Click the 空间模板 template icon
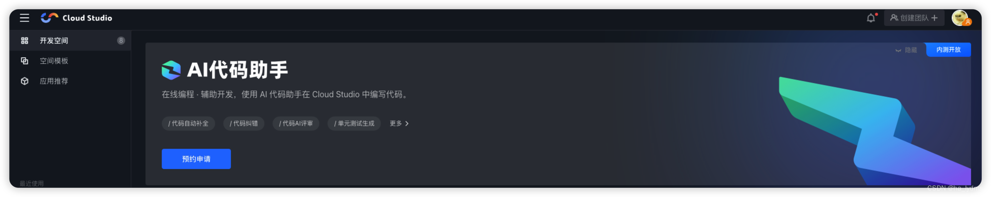Screen dimensions: 991x197 [24, 61]
